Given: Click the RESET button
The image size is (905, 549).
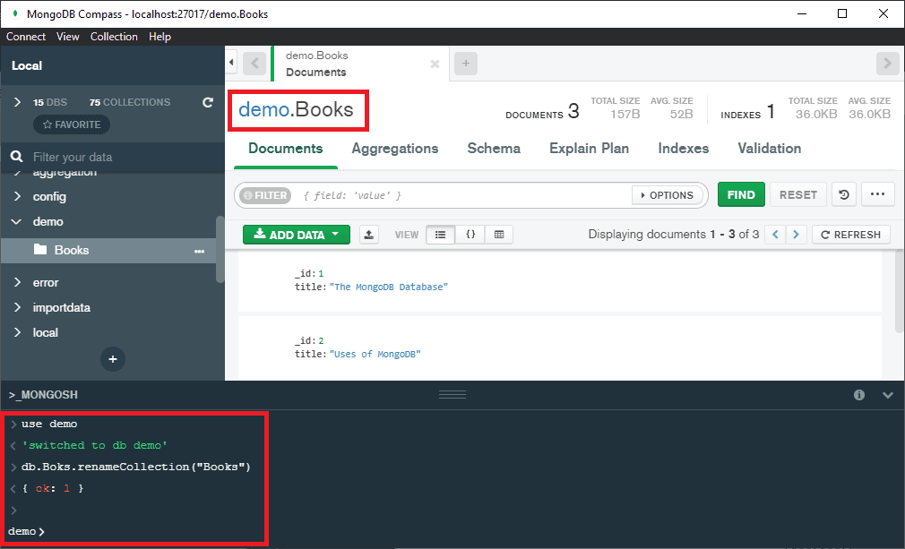Looking at the screenshot, I should (x=797, y=193).
